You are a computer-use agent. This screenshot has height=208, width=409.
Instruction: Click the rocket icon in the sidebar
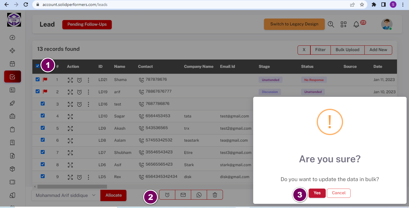click(12, 103)
